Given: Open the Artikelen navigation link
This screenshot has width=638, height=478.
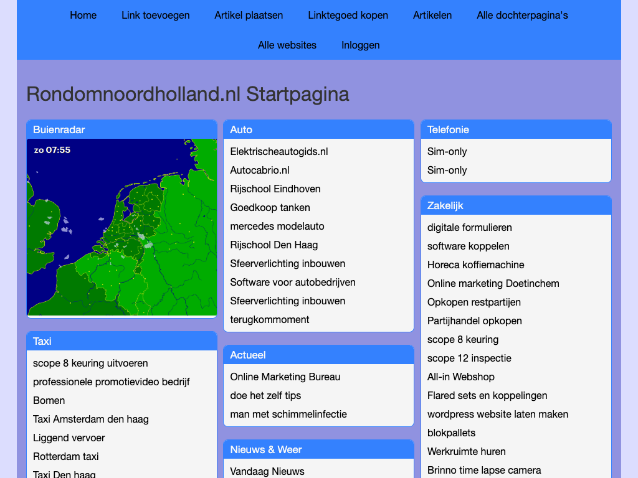Looking at the screenshot, I should coord(432,15).
